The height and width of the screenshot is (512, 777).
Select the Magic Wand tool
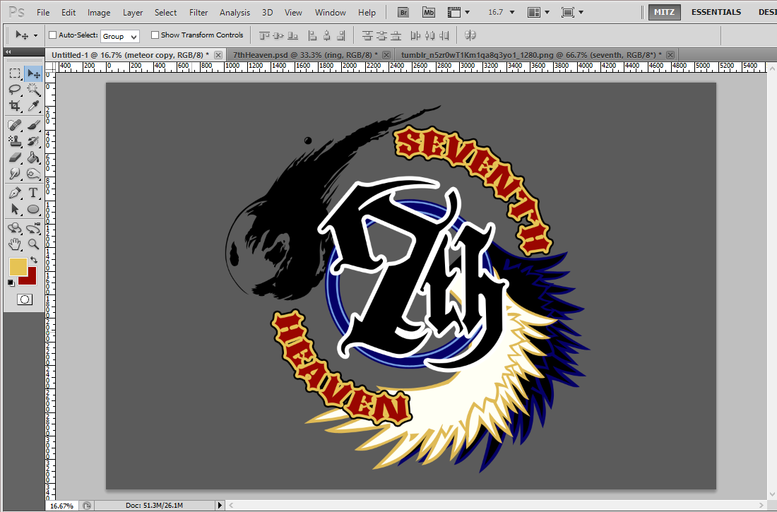tap(33, 89)
